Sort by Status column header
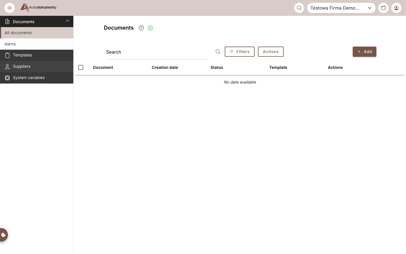Screen dimensions: 406x254 pos(217,67)
